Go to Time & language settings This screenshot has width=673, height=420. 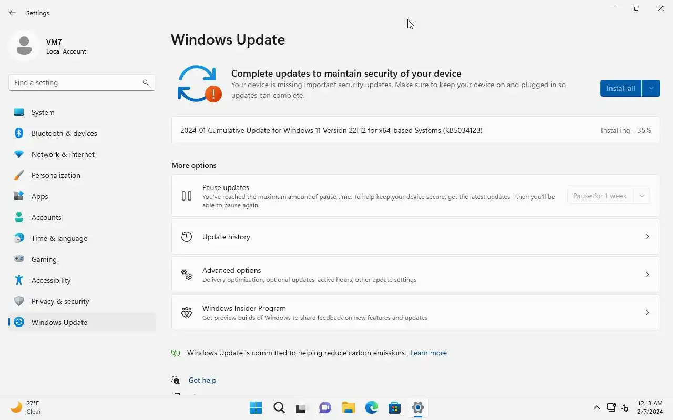click(x=82, y=238)
